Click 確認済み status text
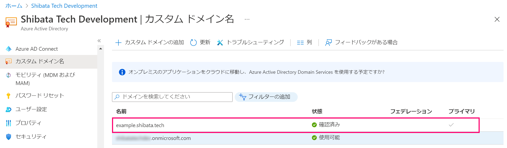The height and width of the screenshot is (148, 507). (x=329, y=125)
